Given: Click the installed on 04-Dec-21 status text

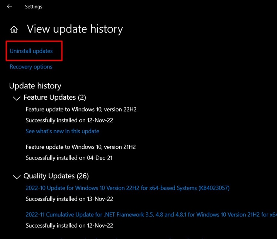Looking at the screenshot, I should [x=69, y=158].
